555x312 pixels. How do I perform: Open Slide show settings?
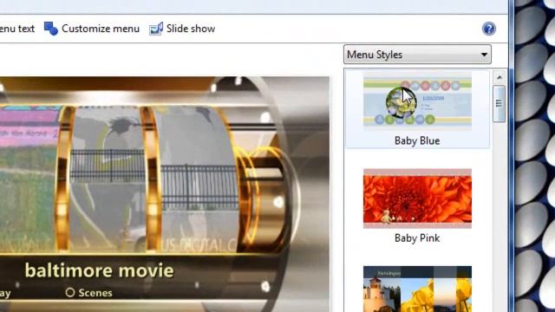tap(182, 29)
